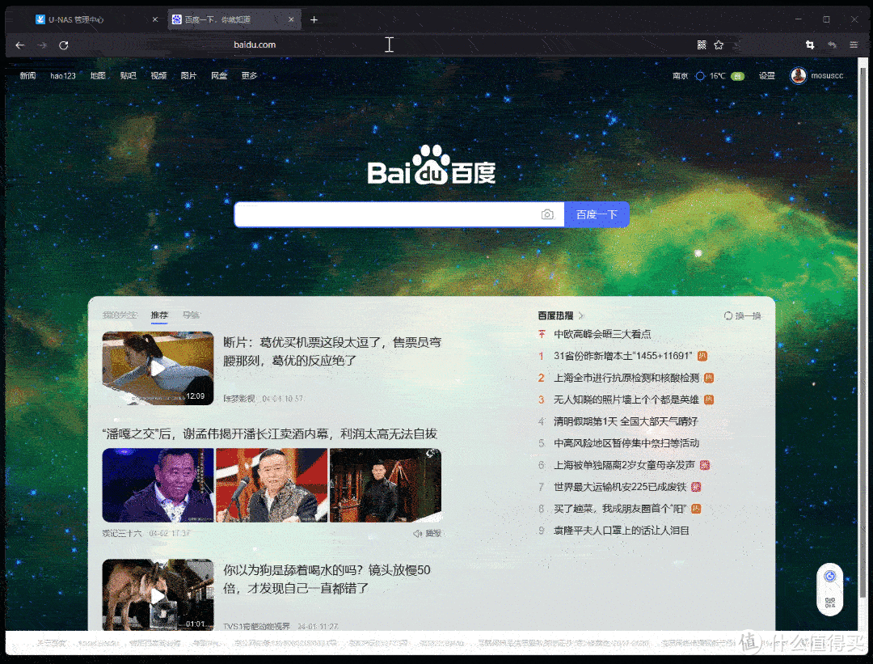This screenshot has height=664, width=873.
Task: Switch to the 导航 feed tab
Action: pos(191,315)
